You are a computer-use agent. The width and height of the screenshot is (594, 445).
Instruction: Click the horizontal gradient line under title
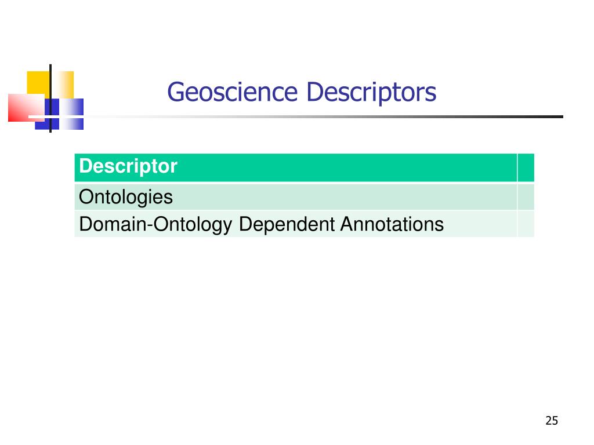coord(295,116)
